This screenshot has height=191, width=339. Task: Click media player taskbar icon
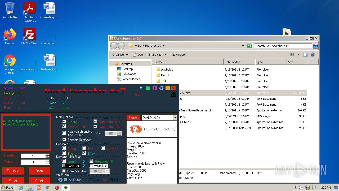(x=39, y=188)
